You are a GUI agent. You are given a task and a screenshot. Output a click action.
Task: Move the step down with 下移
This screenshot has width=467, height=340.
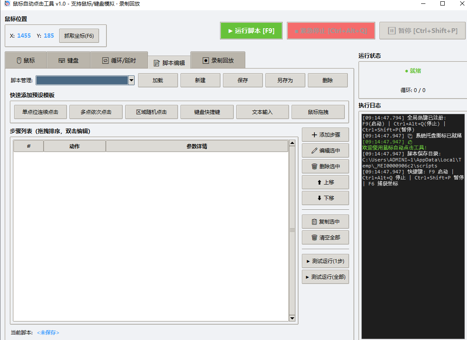[325, 198]
